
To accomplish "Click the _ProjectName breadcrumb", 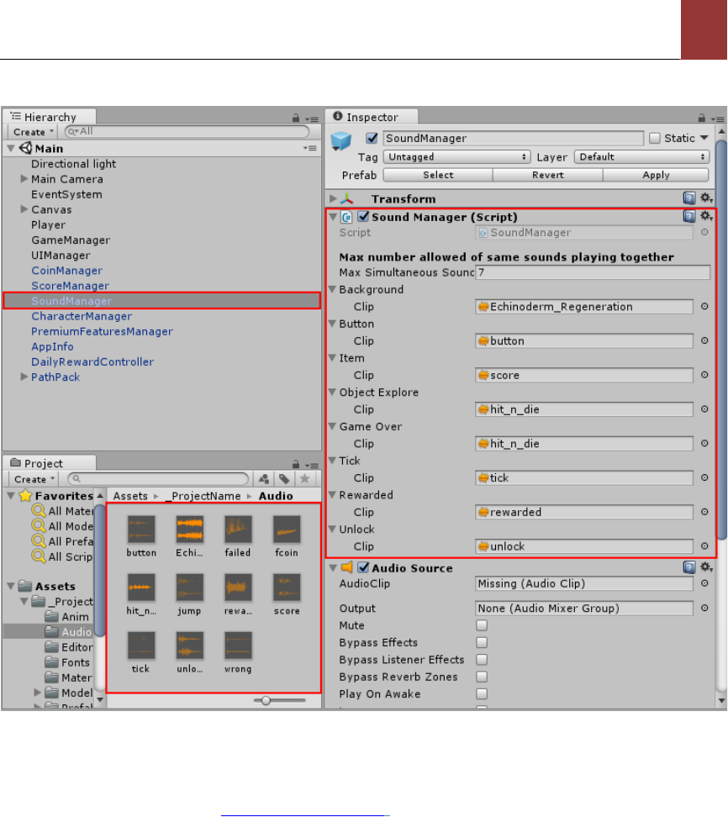I will (203, 496).
